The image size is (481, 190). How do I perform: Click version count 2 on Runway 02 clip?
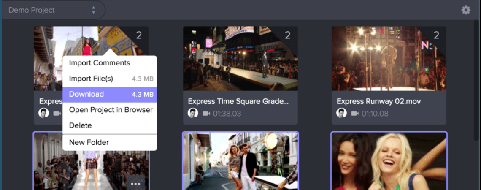pos(436,35)
